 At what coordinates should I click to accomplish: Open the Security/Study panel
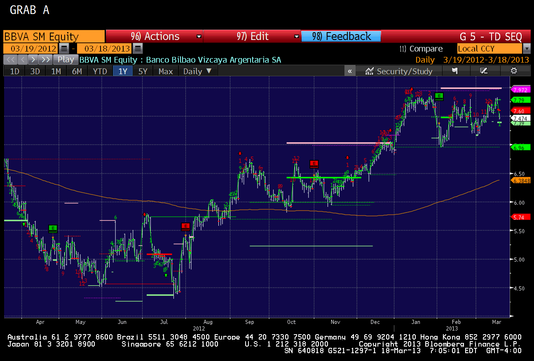[x=398, y=71]
